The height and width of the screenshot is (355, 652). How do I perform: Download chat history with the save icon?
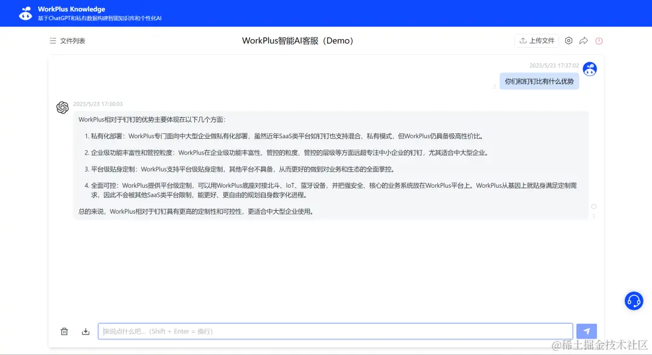pyautogui.click(x=85, y=331)
